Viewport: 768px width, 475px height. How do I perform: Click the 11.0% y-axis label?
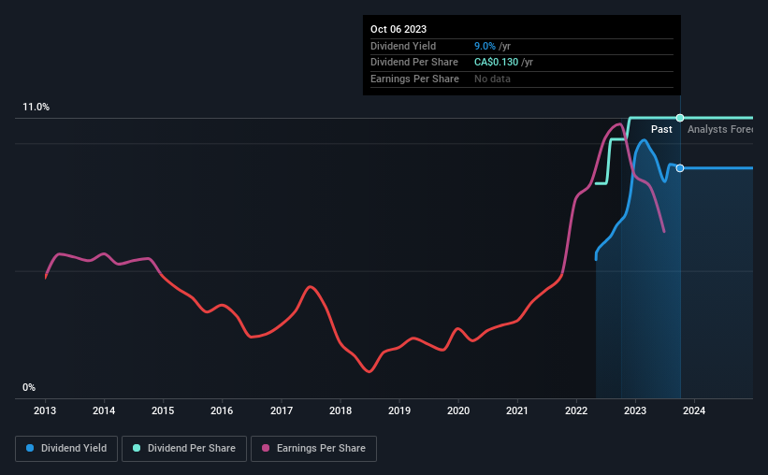click(36, 108)
